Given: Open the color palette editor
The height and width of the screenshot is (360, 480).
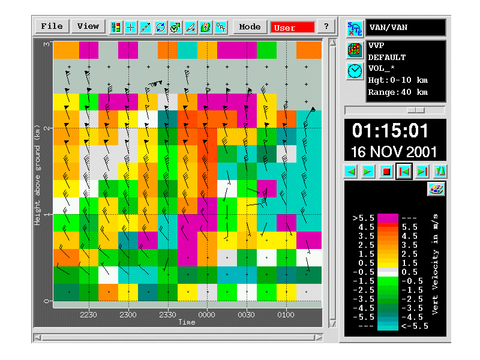Looking at the screenshot, I should [436, 189].
